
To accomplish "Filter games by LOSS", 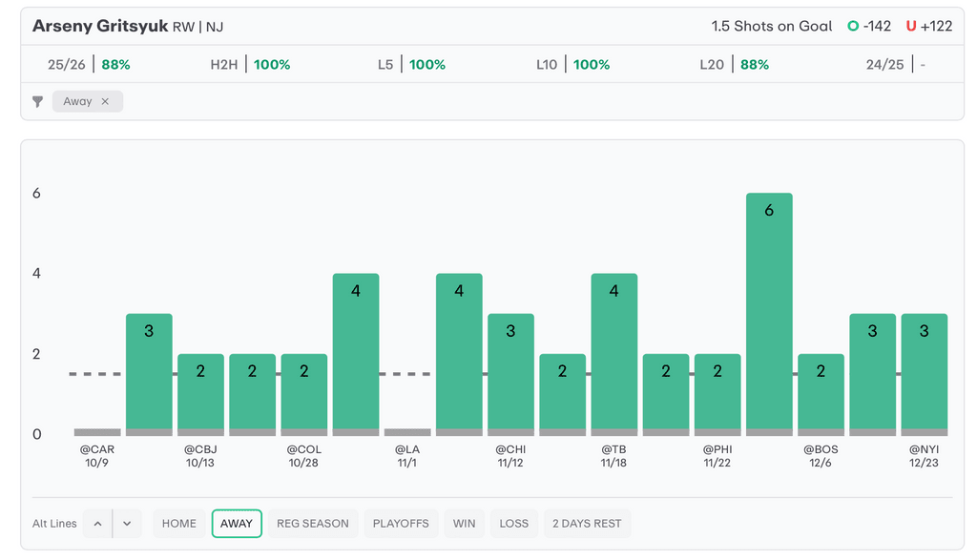I will click(x=513, y=524).
